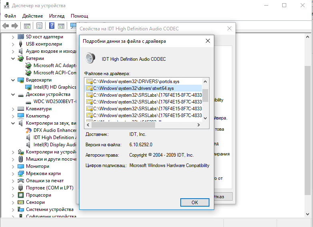Viewport: 313px width, 227px height.
Task: Click the Монитори monitor icon
Action: coord(21,166)
